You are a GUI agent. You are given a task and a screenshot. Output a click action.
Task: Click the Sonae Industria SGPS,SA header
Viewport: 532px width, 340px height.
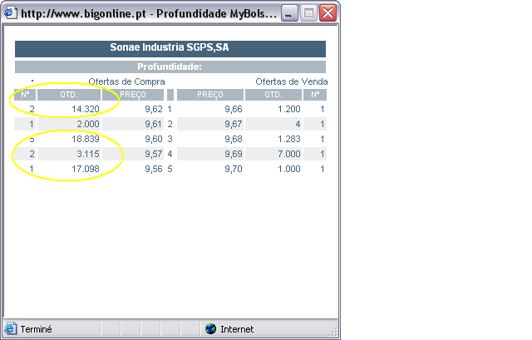click(x=170, y=48)
